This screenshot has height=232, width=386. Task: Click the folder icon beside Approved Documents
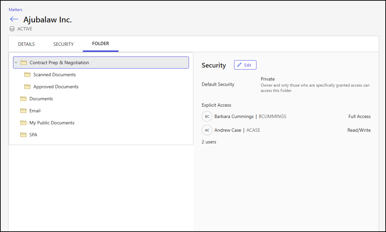click(27, 87)
